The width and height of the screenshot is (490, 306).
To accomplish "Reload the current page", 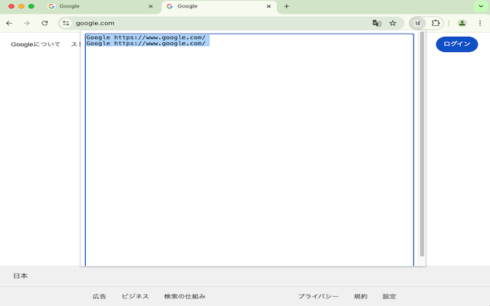I will click(44, 23).
